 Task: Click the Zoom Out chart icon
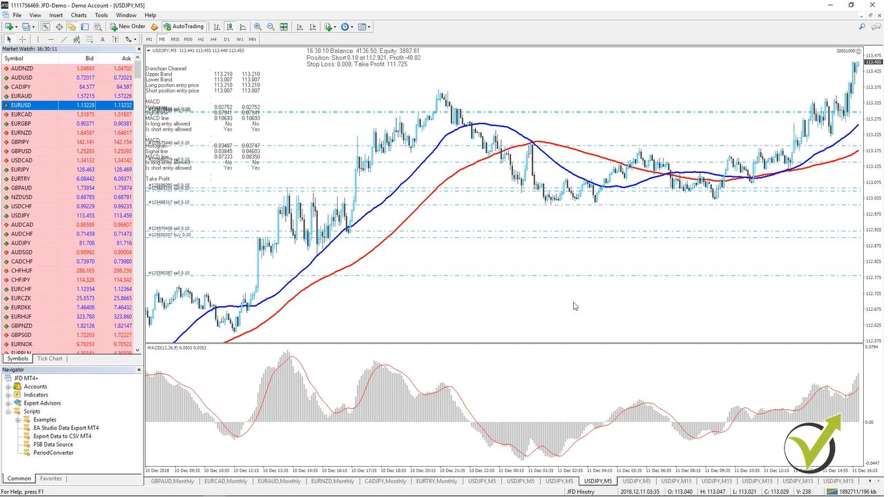[270, 26]
